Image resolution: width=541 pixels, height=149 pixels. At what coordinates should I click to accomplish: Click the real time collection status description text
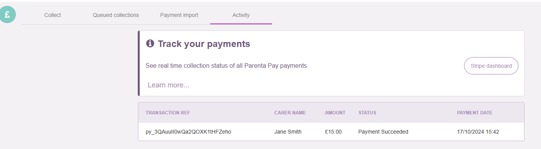click(x=227, y=66)
